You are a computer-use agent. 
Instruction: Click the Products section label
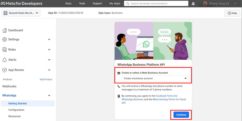[x=8, y=79]
